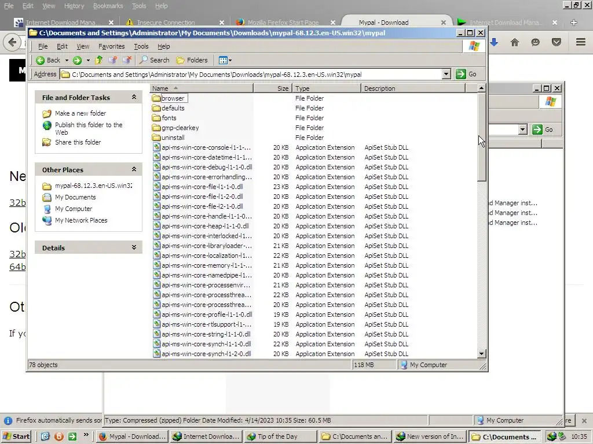Select api-ms-win-core-file-l1-1-0.dll file icon
The width and height of the screenshot is (593, 444).
click(156, 187)
